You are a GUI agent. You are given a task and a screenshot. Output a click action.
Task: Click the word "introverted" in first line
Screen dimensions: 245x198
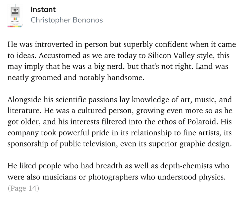[54, 44]
